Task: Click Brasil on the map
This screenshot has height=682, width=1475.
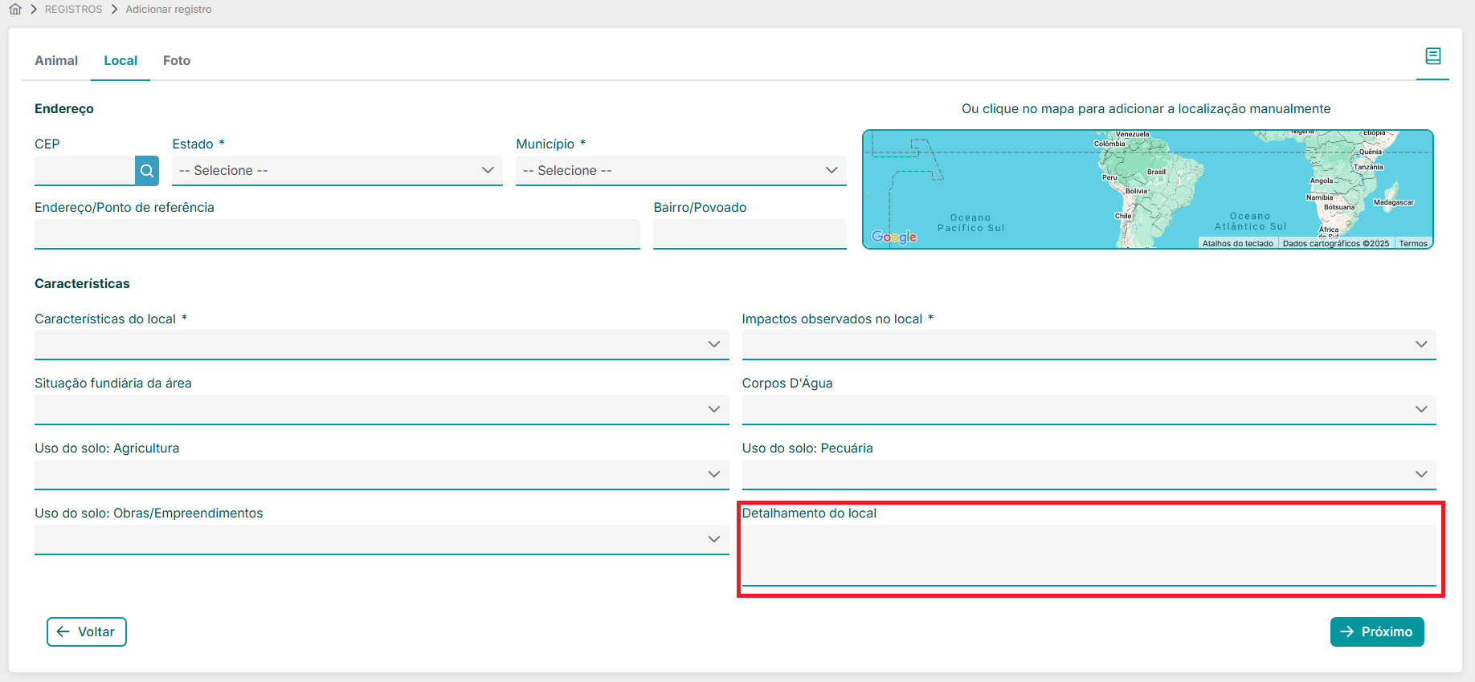Action: [1156, 172]
